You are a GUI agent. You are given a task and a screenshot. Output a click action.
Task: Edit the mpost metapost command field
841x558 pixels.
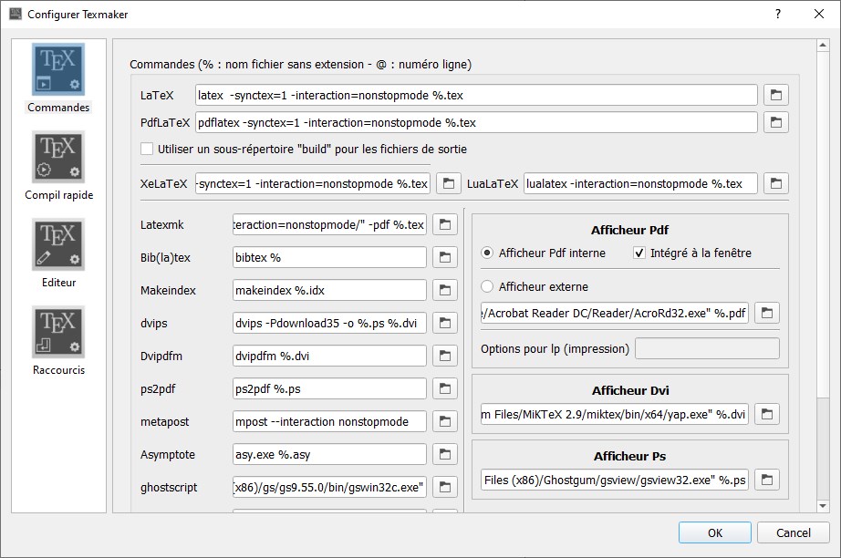[330, 421]
